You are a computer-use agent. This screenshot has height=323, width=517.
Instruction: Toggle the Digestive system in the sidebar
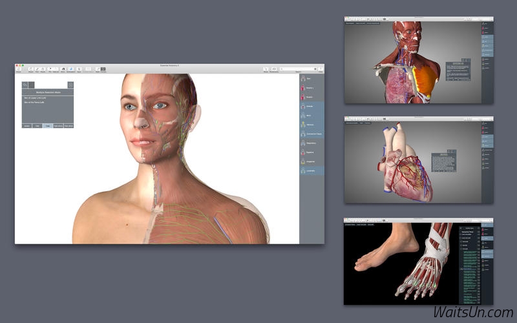311,152
